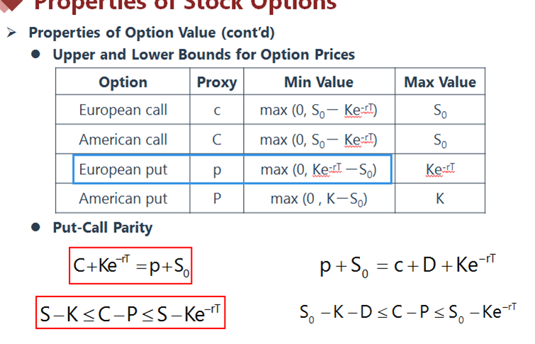This screenshot has height=344, width=535.
Task: Click the red-boxed S−K ≤ C−P inequality
Action: click(130, 313)
